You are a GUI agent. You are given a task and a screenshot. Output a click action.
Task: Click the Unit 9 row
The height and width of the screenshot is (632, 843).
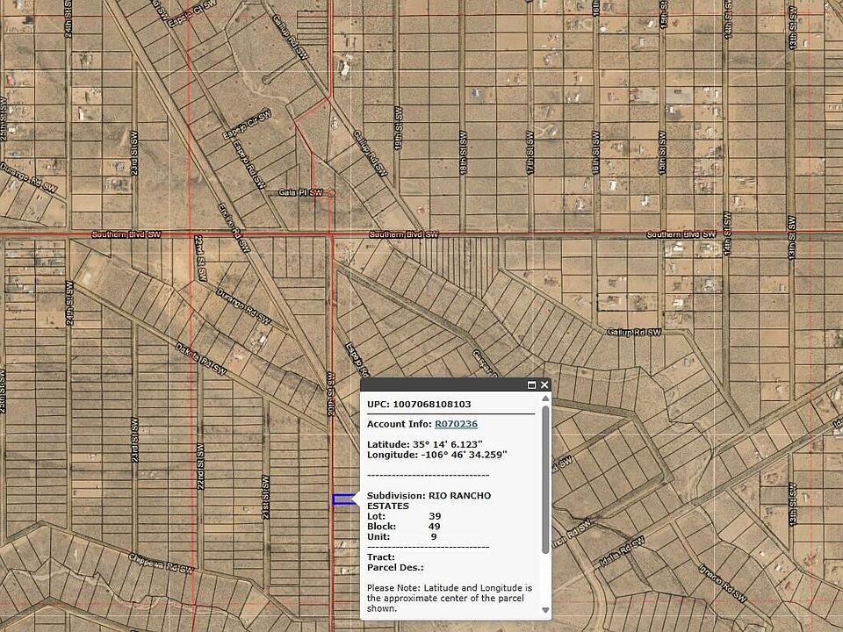pos(401,536)
